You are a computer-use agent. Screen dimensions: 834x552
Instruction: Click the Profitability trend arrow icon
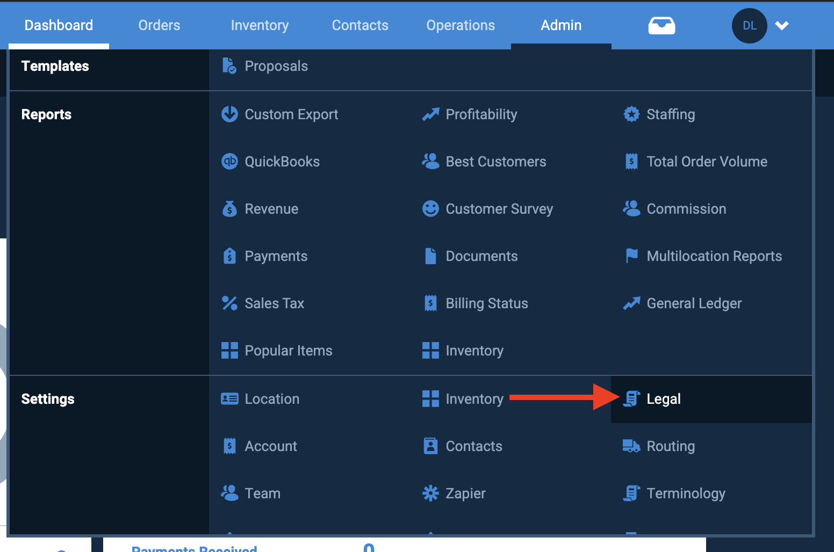[430, 114]
